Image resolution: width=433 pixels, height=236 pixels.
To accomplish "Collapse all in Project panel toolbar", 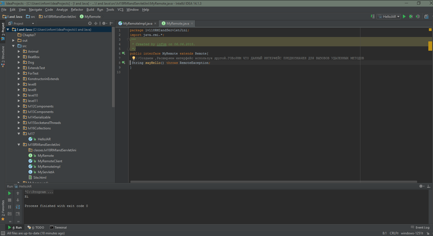I will [x=96, y=24].
